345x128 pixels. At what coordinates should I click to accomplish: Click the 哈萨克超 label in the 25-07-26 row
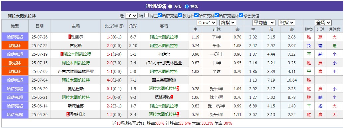click(x=15, y=37)
